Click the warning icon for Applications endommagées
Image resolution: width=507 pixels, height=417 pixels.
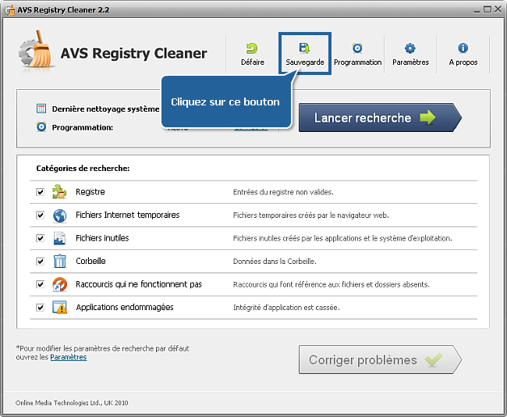59,307
